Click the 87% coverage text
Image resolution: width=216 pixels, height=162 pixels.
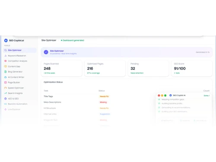93,73
